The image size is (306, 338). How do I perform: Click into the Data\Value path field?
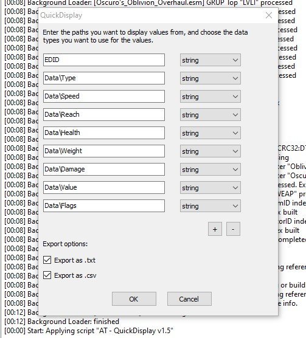pos(104,187)
